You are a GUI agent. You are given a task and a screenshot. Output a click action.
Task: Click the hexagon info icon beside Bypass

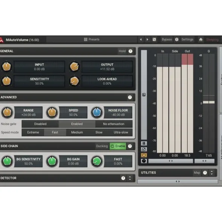176,39
